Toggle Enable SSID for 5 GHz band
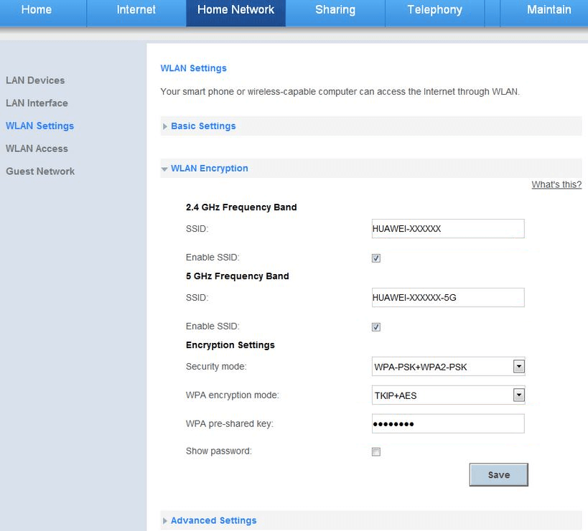The image size is (588, 531). tap(376, 327)
